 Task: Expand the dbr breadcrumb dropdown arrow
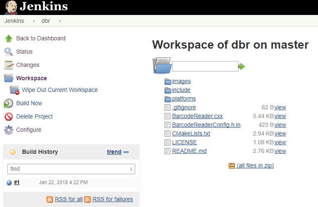(x=60, y=21)
